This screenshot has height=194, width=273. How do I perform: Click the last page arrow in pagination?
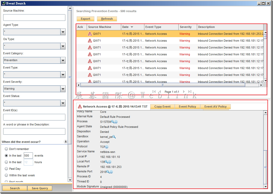(x=190, y=92)
